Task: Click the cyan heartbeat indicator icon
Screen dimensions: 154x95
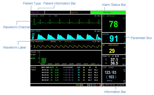Action: click(x=89, y=85)
